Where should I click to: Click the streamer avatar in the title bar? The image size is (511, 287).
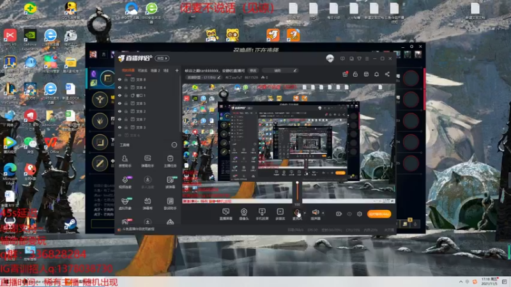click(x=330, y=59)
